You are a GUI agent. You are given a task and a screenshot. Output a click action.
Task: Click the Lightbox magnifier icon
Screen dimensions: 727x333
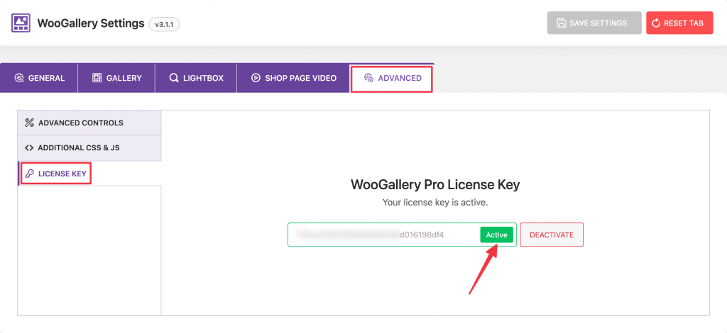(x=174, y=78)
